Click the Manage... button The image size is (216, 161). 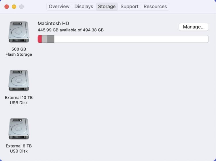(194, 27)
